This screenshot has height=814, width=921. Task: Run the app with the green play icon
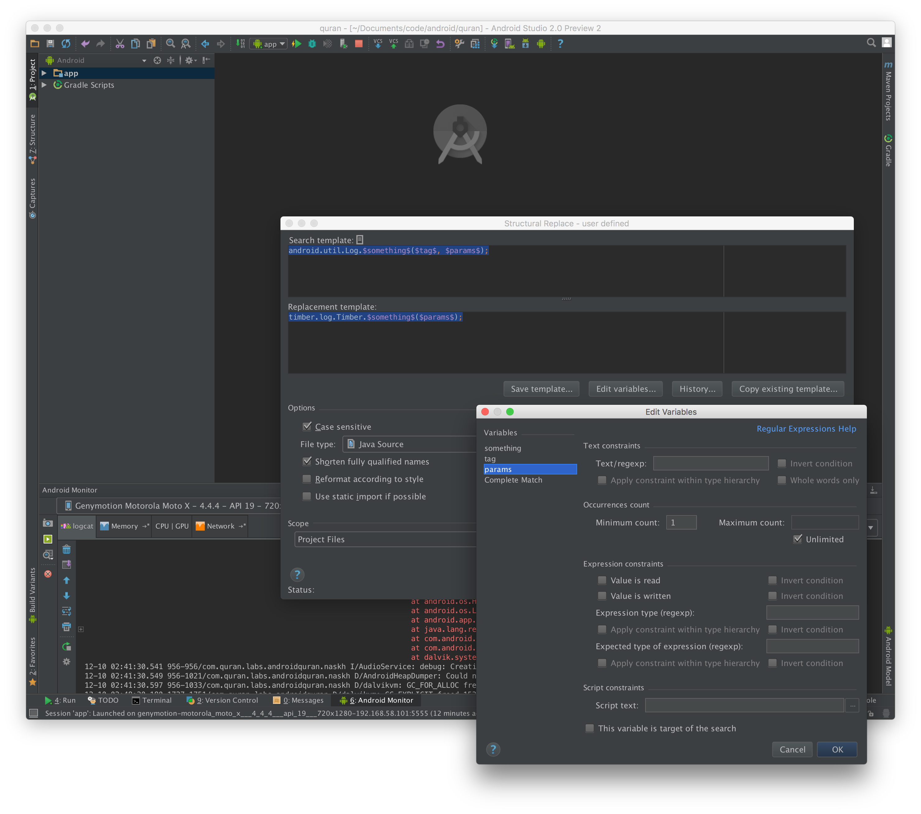point(297,44)
